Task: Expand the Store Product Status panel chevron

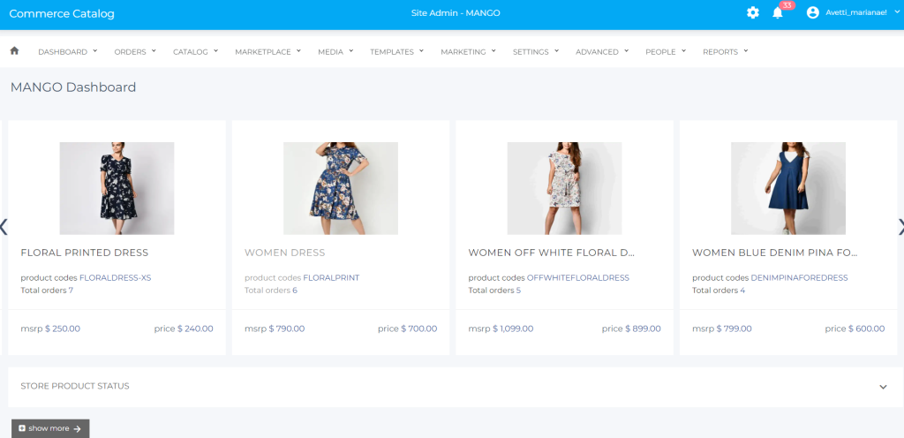Action: [x=883, y=387]
